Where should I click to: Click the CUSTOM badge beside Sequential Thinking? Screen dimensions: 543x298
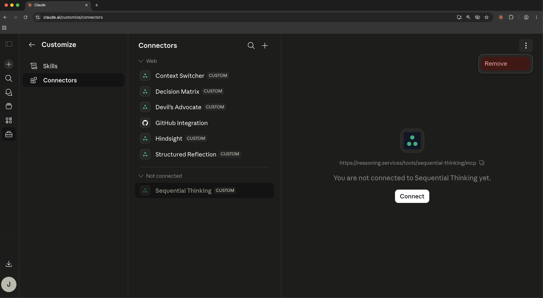coord(225,190)
